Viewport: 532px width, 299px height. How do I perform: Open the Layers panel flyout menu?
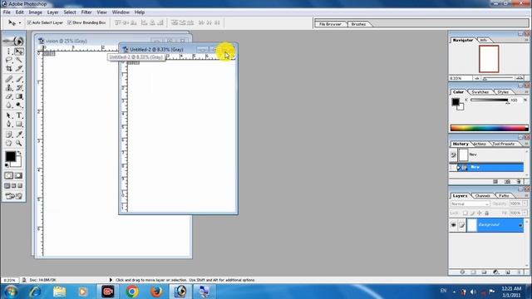tap(526, 196)
